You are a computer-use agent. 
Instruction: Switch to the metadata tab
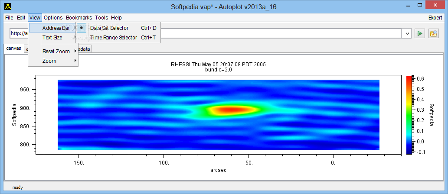85,49
